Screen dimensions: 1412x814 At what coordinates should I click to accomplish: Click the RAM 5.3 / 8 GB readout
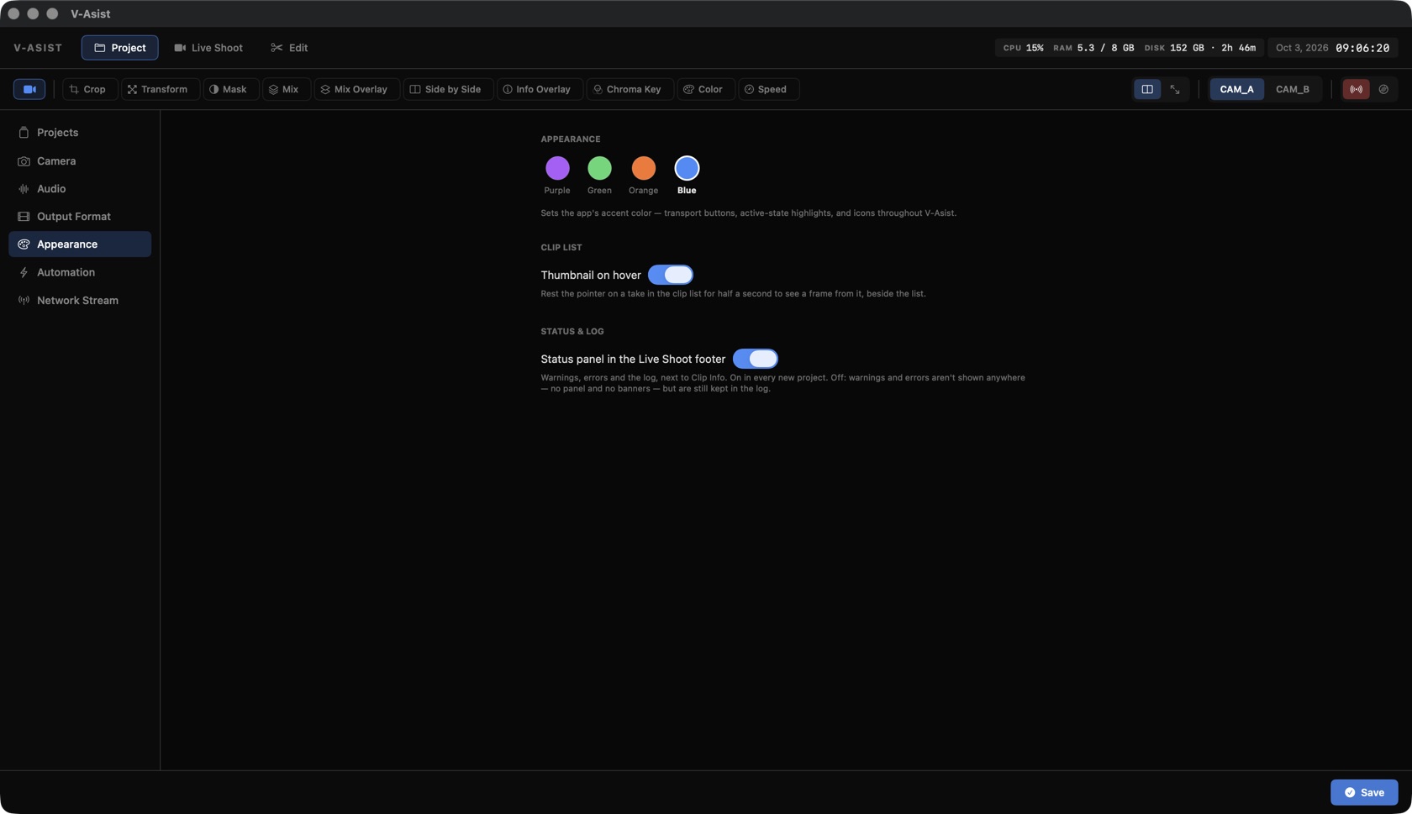(x=1093, y=48)
